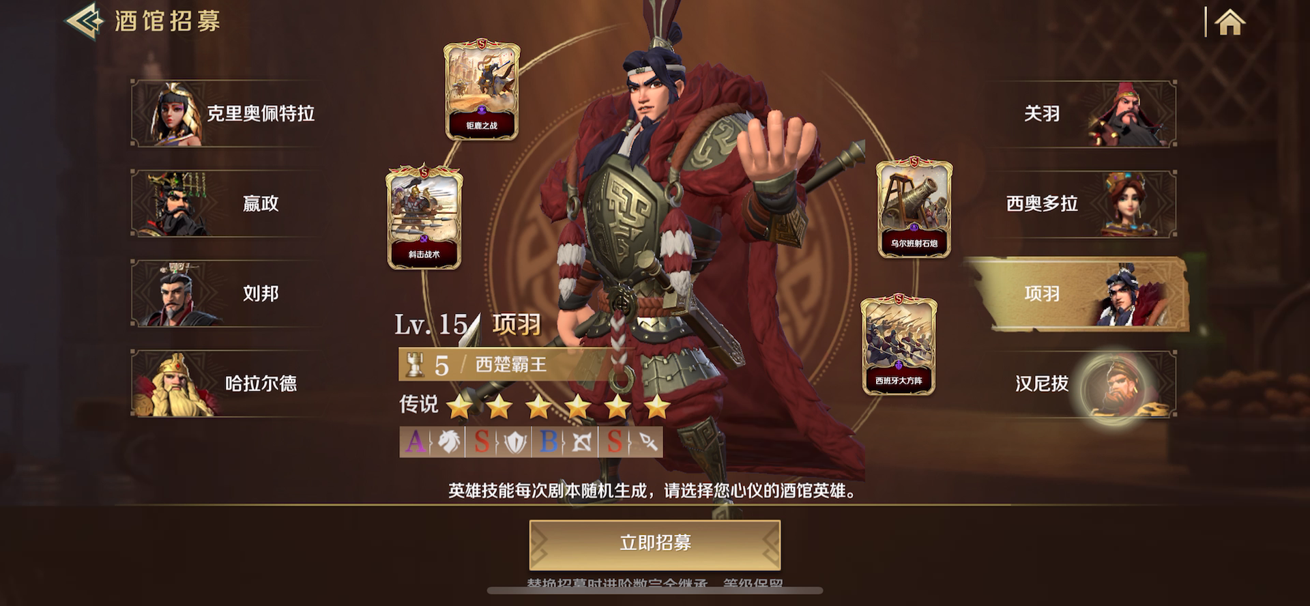1310x606 pixels.
Task: Click the home icon at top right
Action: [1230, 23]
